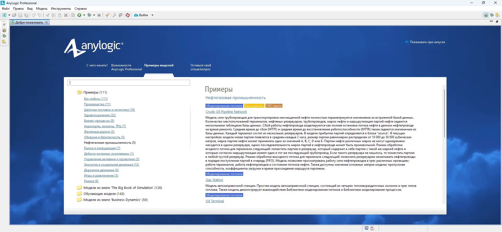502x232 pixels.
Task: Click the Delete X toolbar icon
Action: (x=66, y=15)
